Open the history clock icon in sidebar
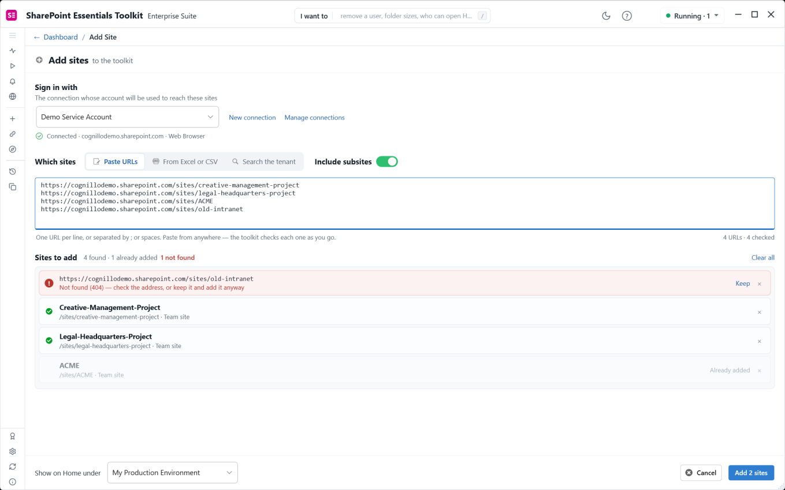Viewport: 785px width, 490px height. click(x=12, y=171)
